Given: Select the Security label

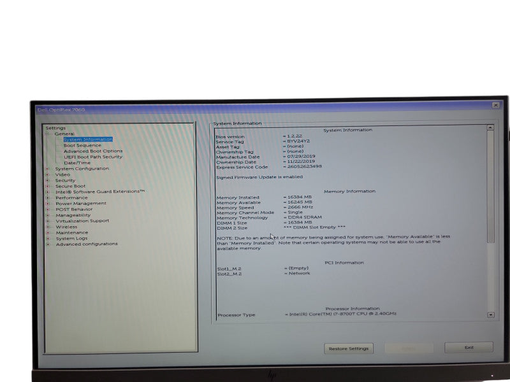Looking at the screenshot, I should coord(65,181).
